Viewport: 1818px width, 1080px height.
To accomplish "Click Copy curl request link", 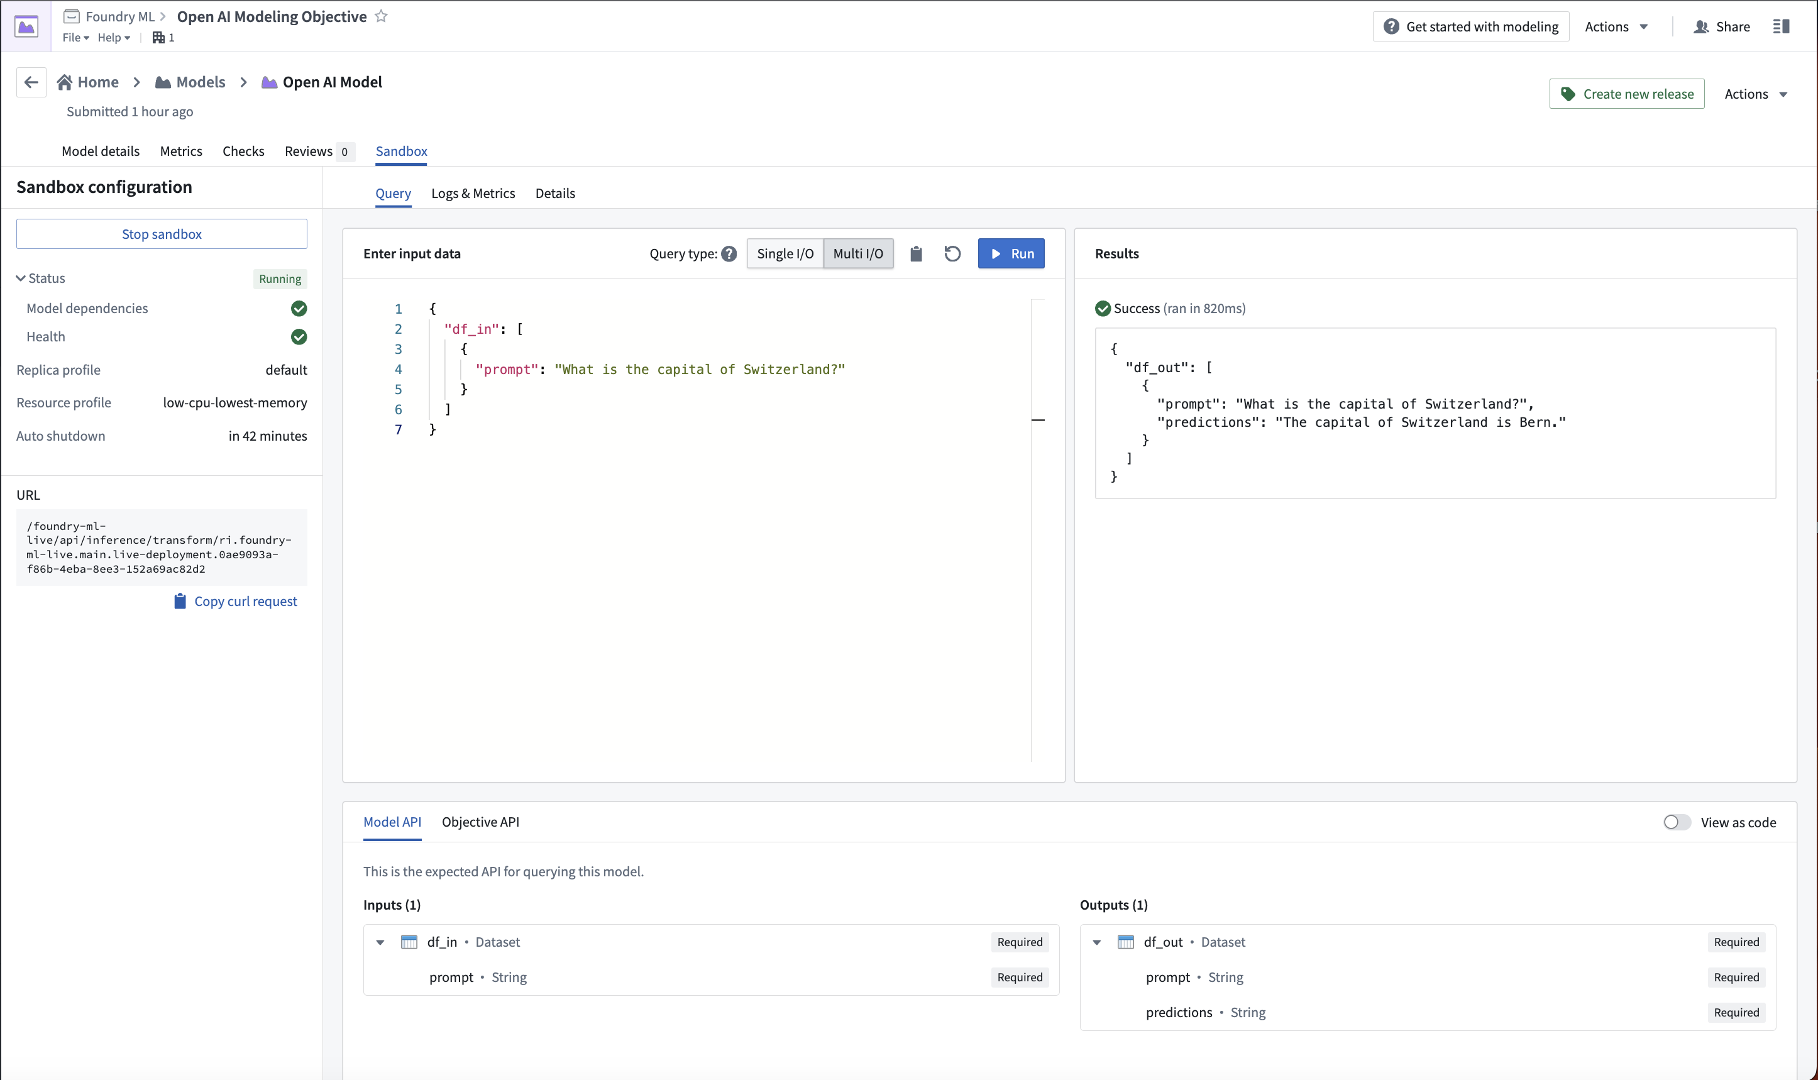I will pos(235,602).
